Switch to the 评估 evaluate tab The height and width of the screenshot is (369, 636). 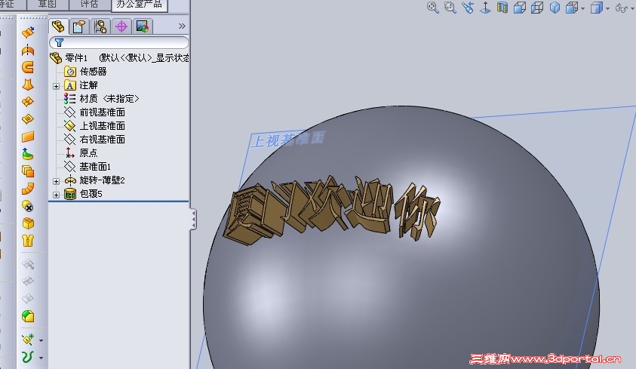tap(89, 4)
